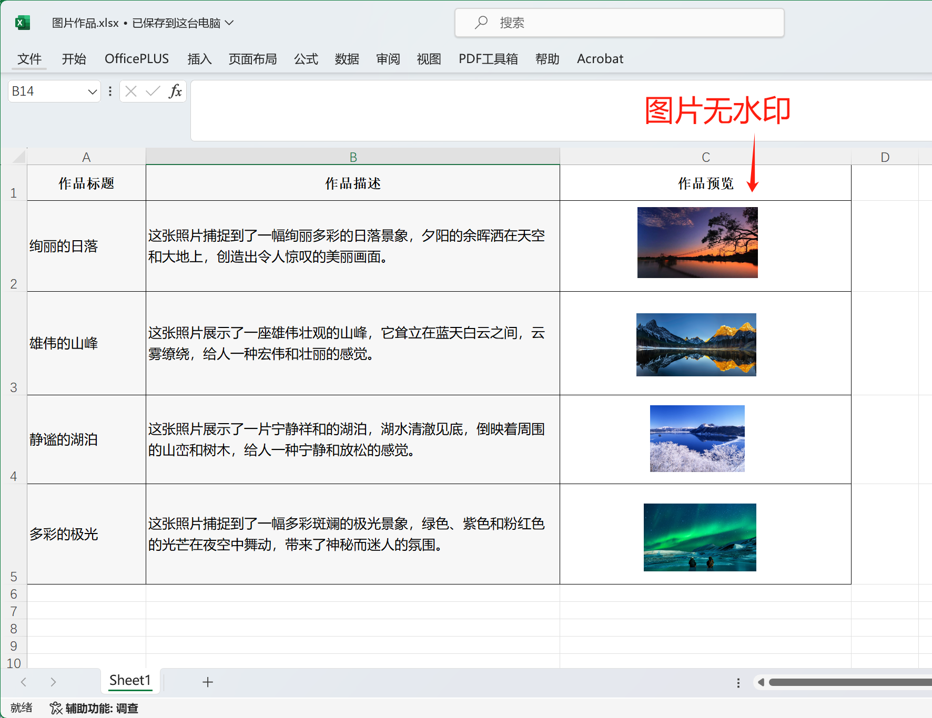
Task: Click the magnifier icon in the search bar
Action: [480, 23]
